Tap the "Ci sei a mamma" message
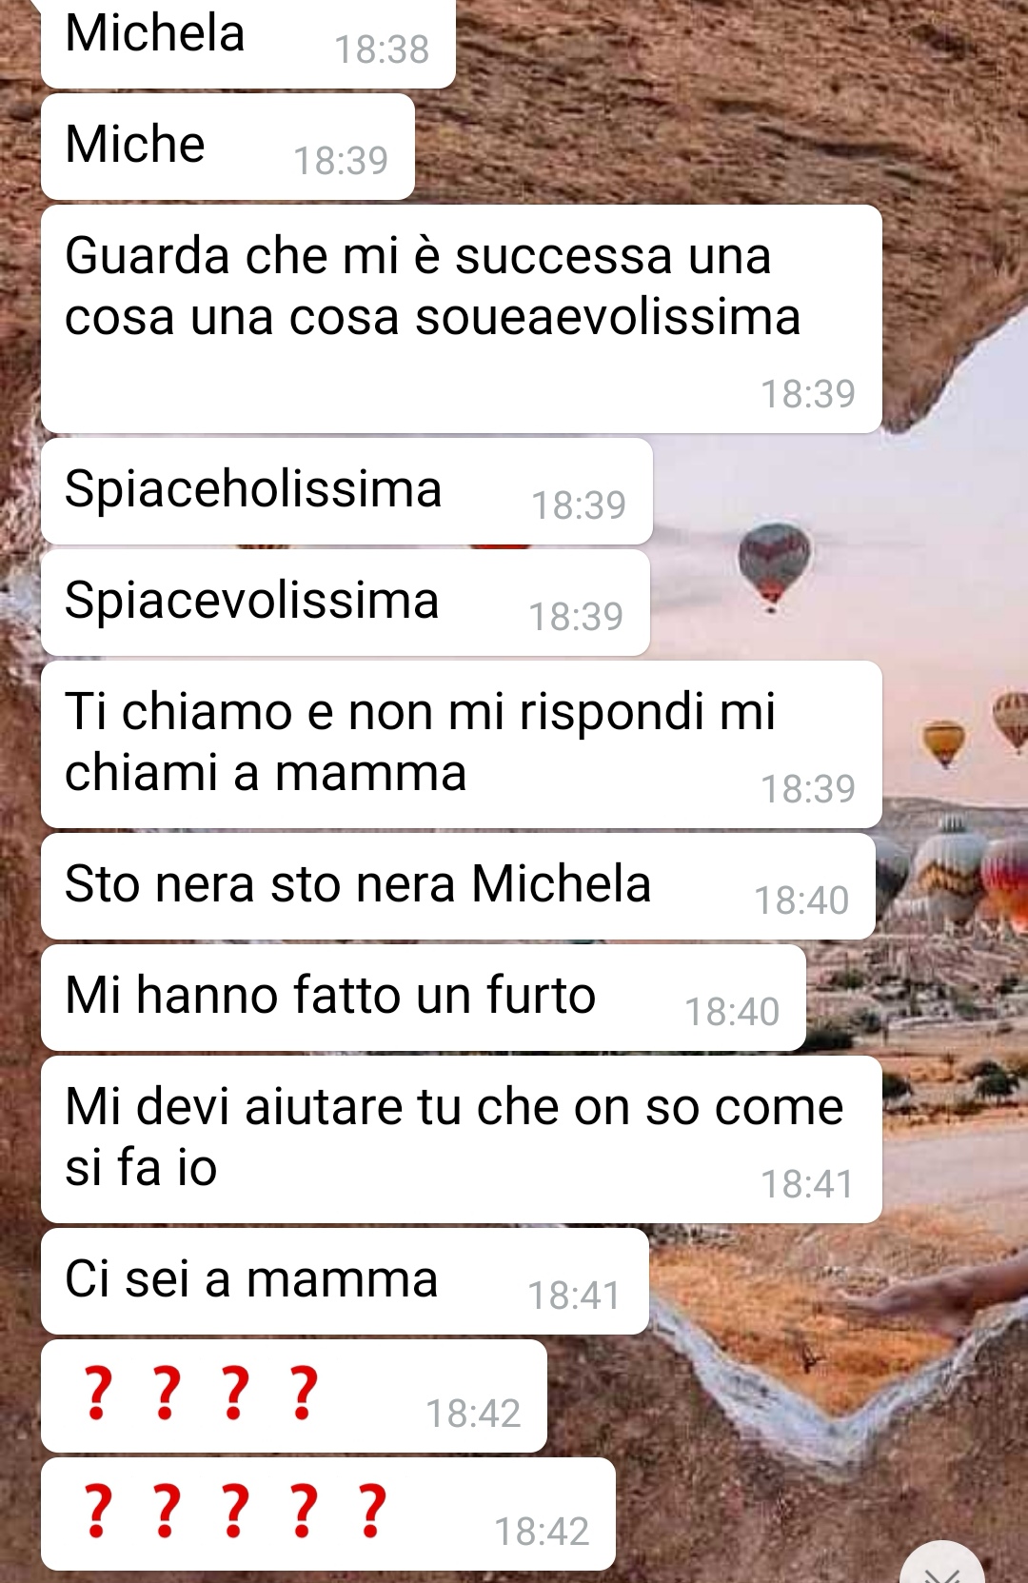The width and height of the screenshot is (1028, 1583). (x=345, y=1281)
